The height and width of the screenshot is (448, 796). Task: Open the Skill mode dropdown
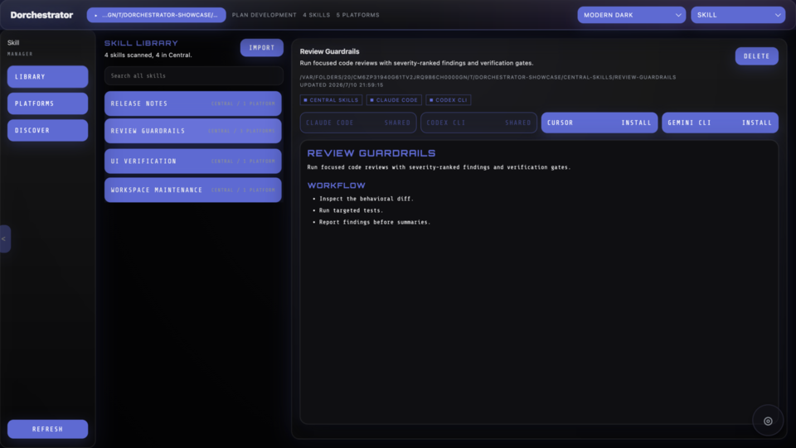(x=738, y=15)
